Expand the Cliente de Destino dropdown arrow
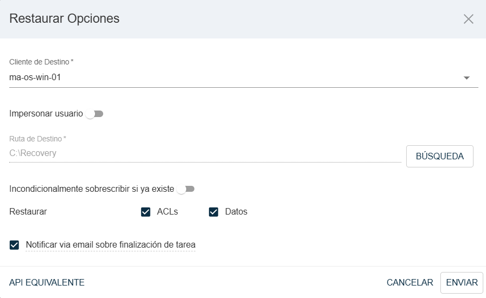 (466, 78)
